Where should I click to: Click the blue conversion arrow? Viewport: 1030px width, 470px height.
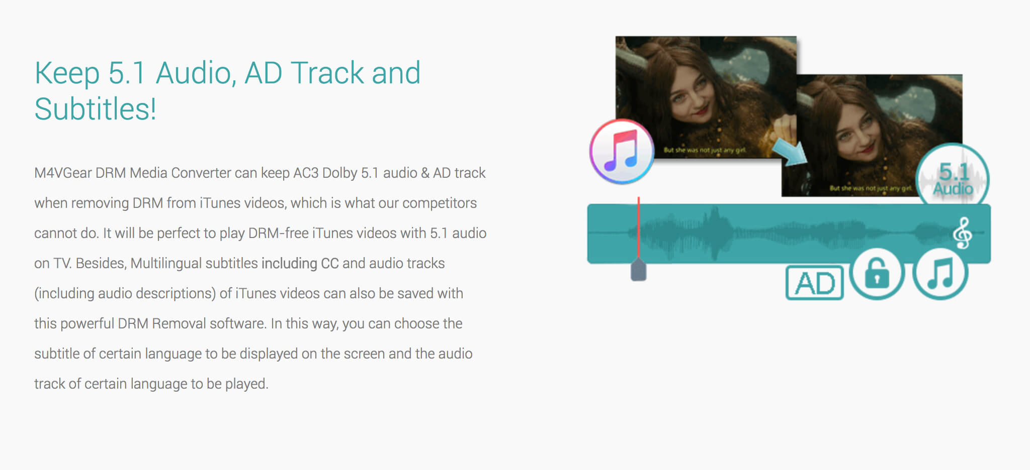(x=790, y=151)
